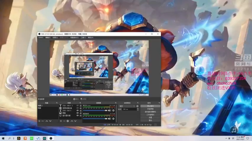Open the 场景集合(S) menu

point(74,38)
